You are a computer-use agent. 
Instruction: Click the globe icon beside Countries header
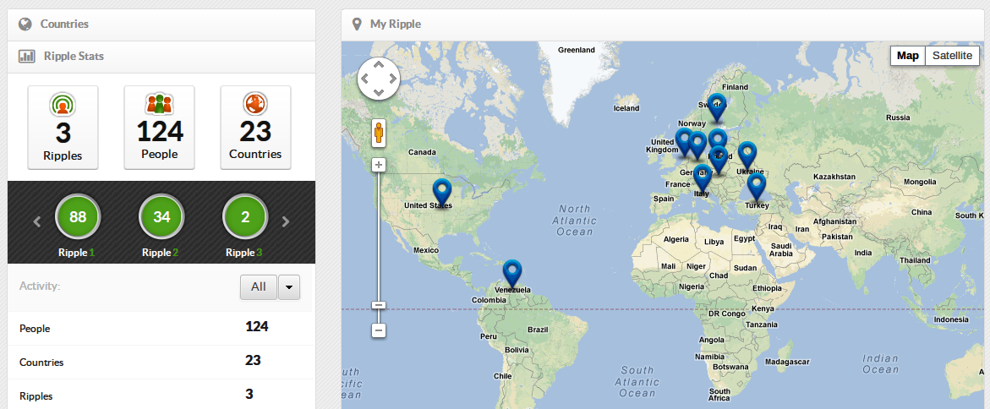[x=25, y=25]
